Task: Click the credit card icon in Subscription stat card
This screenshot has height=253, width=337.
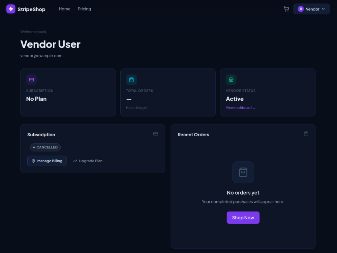Action: (31, 80)
